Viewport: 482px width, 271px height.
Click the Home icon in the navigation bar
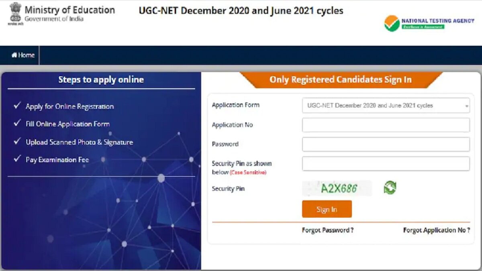(x=14, y=55)
